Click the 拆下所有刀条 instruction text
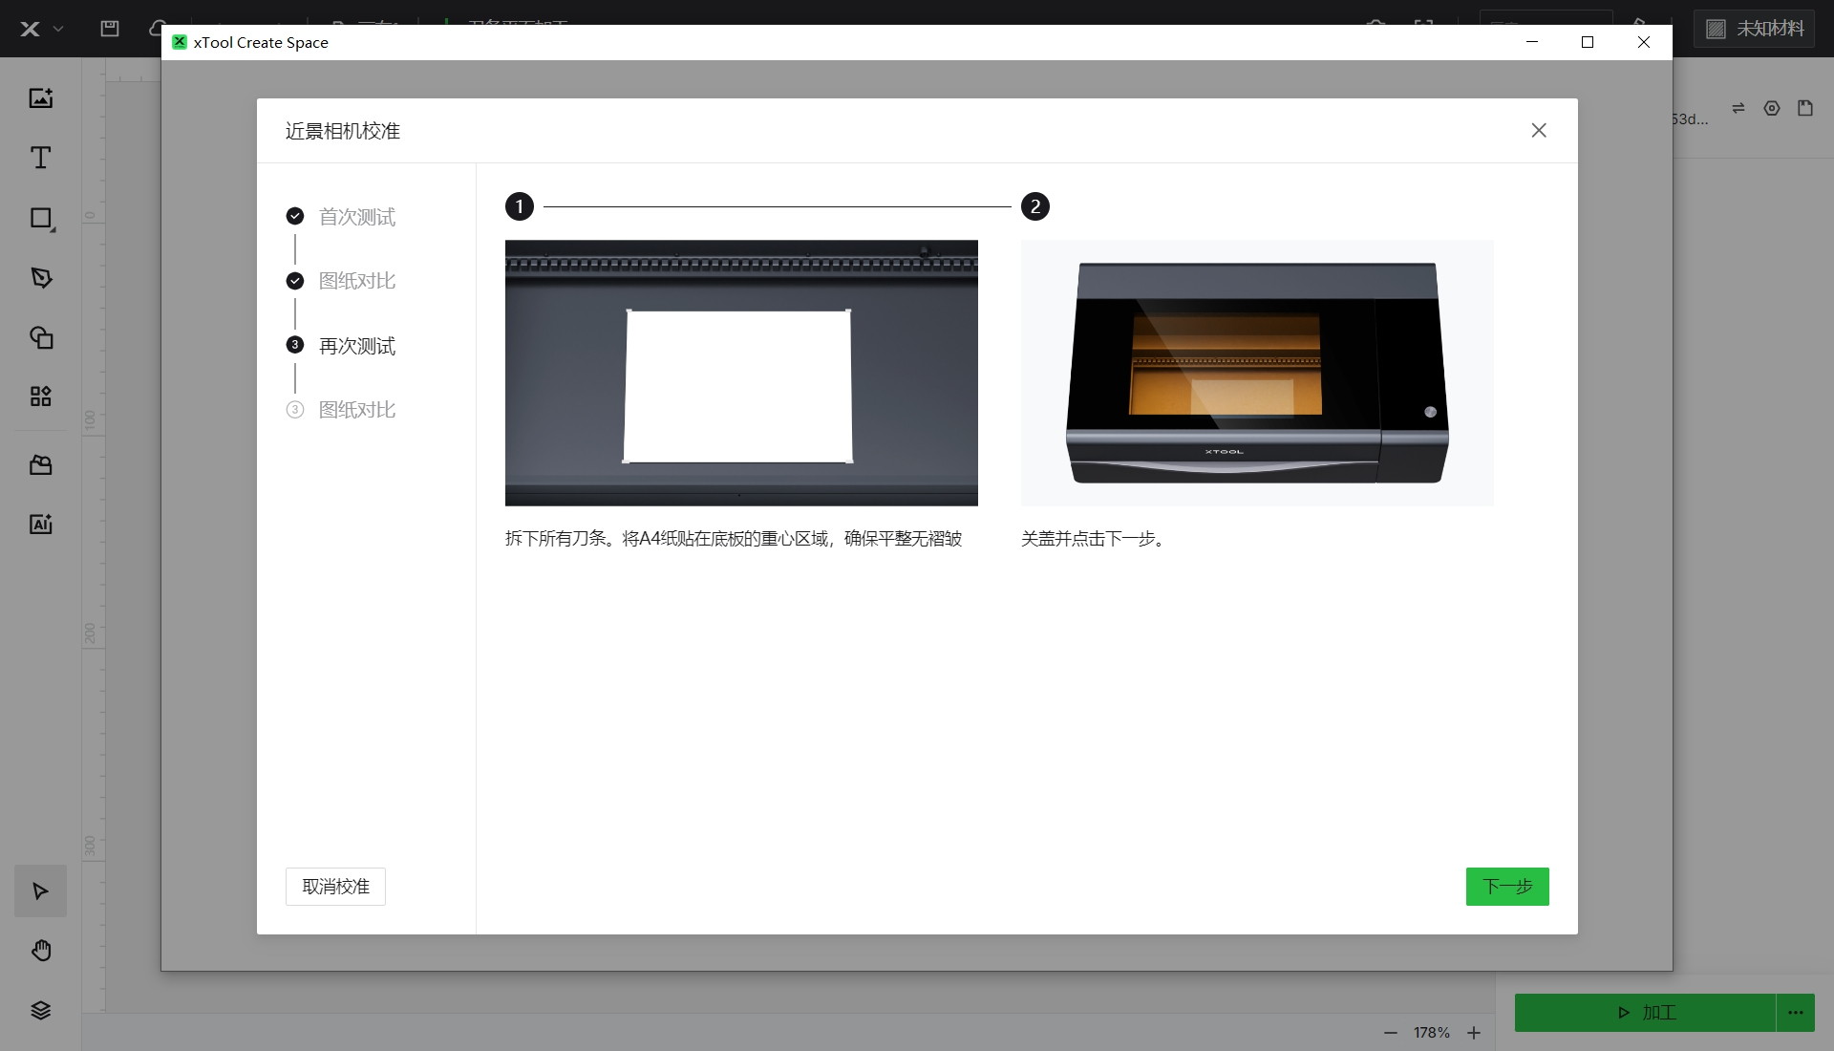The image size is (1834, 1051). point(734,539)
